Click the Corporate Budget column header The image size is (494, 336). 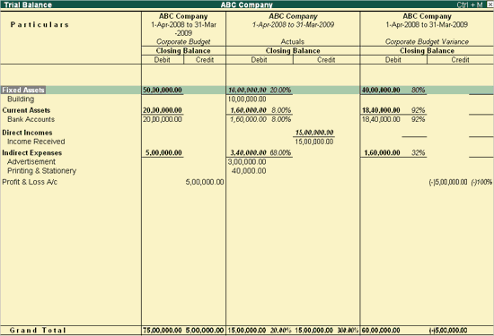pos(183,41)
